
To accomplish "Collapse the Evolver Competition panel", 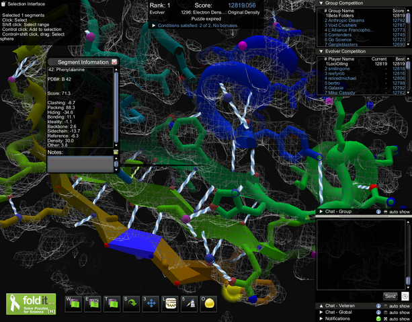I will 321,51.
